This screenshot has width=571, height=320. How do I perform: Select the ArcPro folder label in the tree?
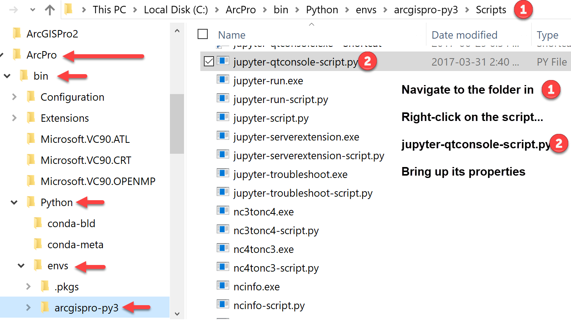(42, 55)
